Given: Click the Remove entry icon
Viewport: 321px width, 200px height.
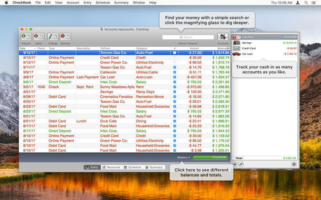Looking at the screenshot, I should tap(65, 36).
